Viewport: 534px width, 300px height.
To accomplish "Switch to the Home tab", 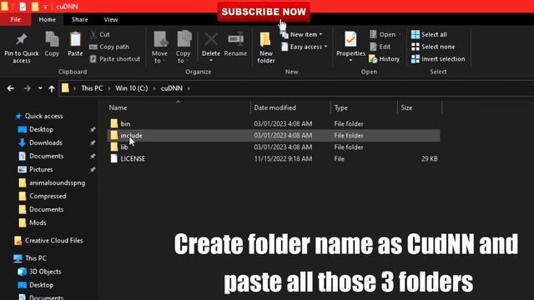I will (x=47, y=19).
